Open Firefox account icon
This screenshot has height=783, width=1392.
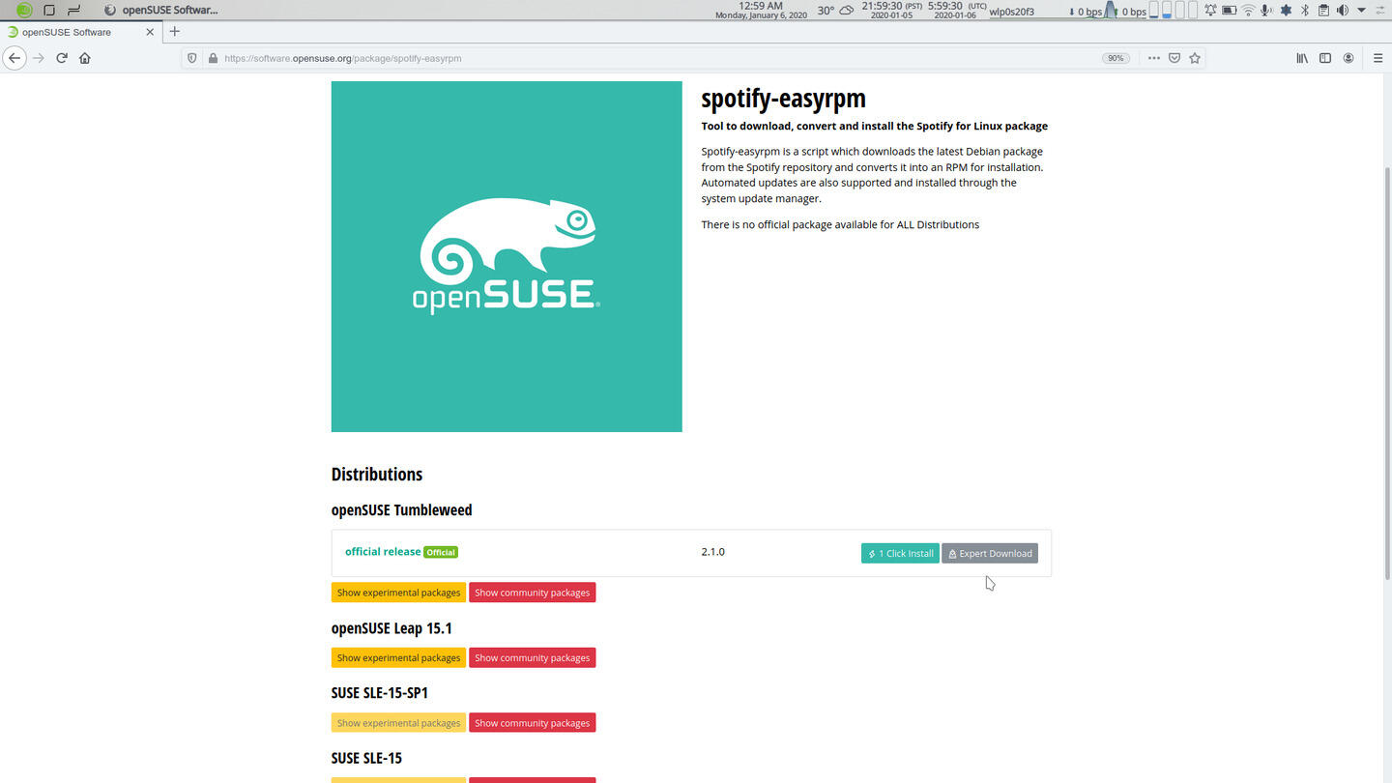[1348, 58]
